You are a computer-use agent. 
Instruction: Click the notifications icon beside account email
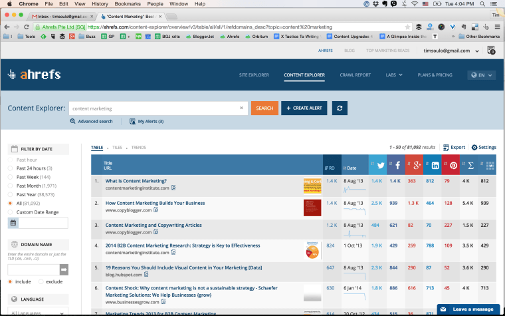491,51
